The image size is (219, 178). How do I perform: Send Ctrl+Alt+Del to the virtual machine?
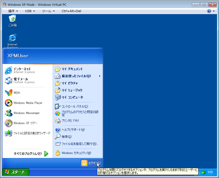click(71, 11)
